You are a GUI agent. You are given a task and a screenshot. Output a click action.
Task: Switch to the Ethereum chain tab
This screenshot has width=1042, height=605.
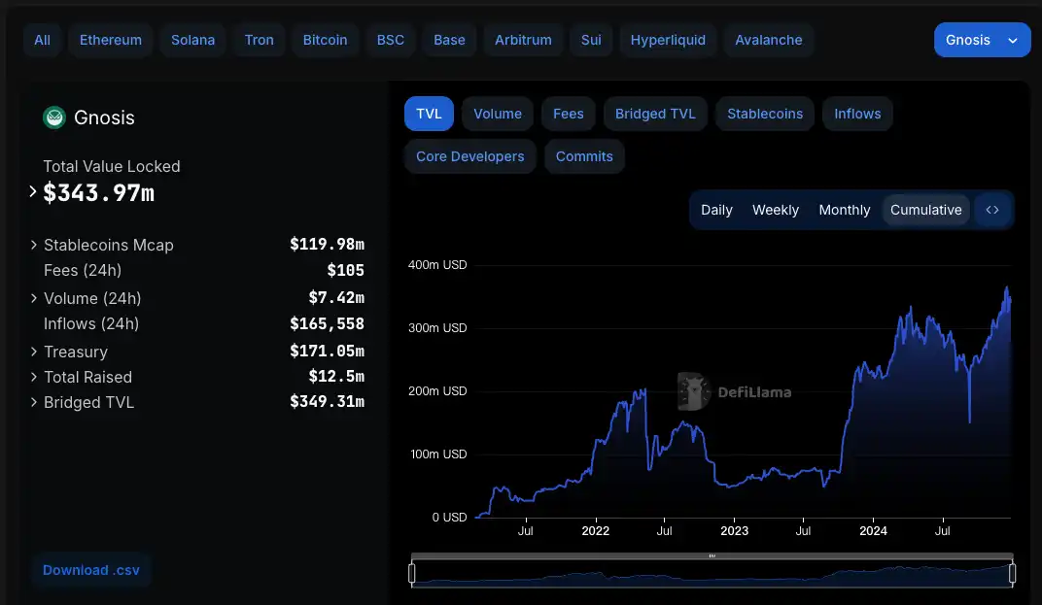click(x=111, y=40)
